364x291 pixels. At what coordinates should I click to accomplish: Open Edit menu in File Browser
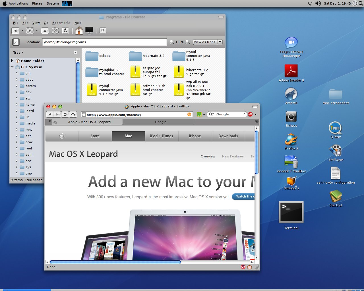(x=26, y=23)
